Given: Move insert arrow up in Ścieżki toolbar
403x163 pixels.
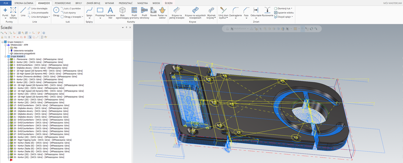Looking at the screenshot, I should pyautogui.click(x=18, y=37).
